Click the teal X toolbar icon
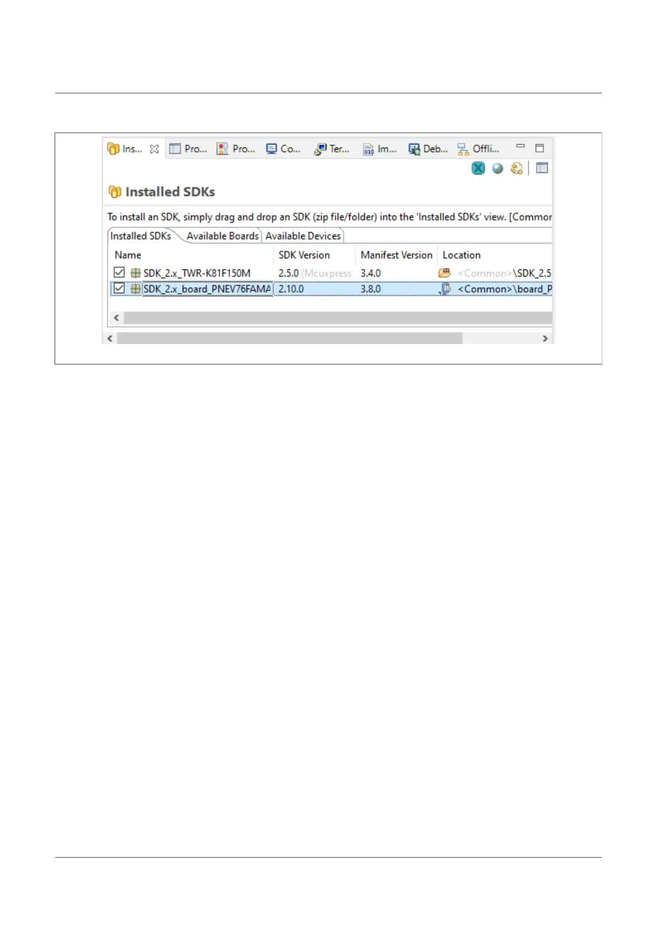This screenshot has width=657, height=930. 478,168
